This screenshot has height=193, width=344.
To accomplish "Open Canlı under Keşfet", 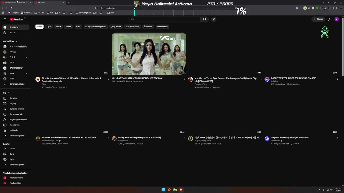I will pyautogui.click(x=16, y=154).
